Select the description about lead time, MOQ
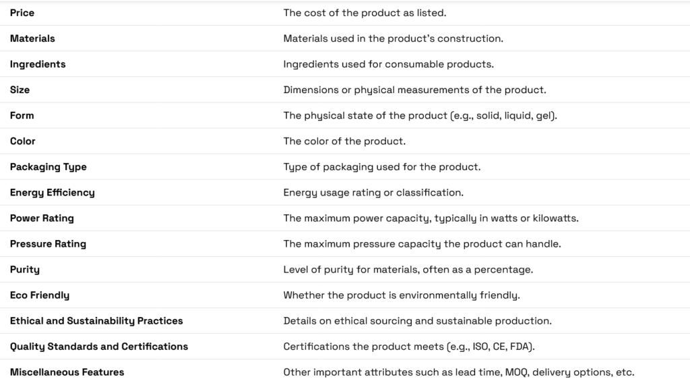Screen dimensions: 690x383 tap(458, 372)
